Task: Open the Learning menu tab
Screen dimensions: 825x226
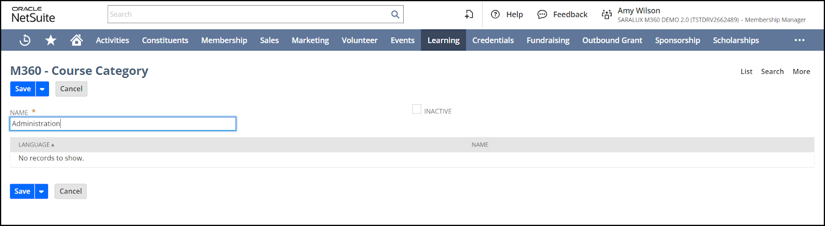Action: [443, 40]
